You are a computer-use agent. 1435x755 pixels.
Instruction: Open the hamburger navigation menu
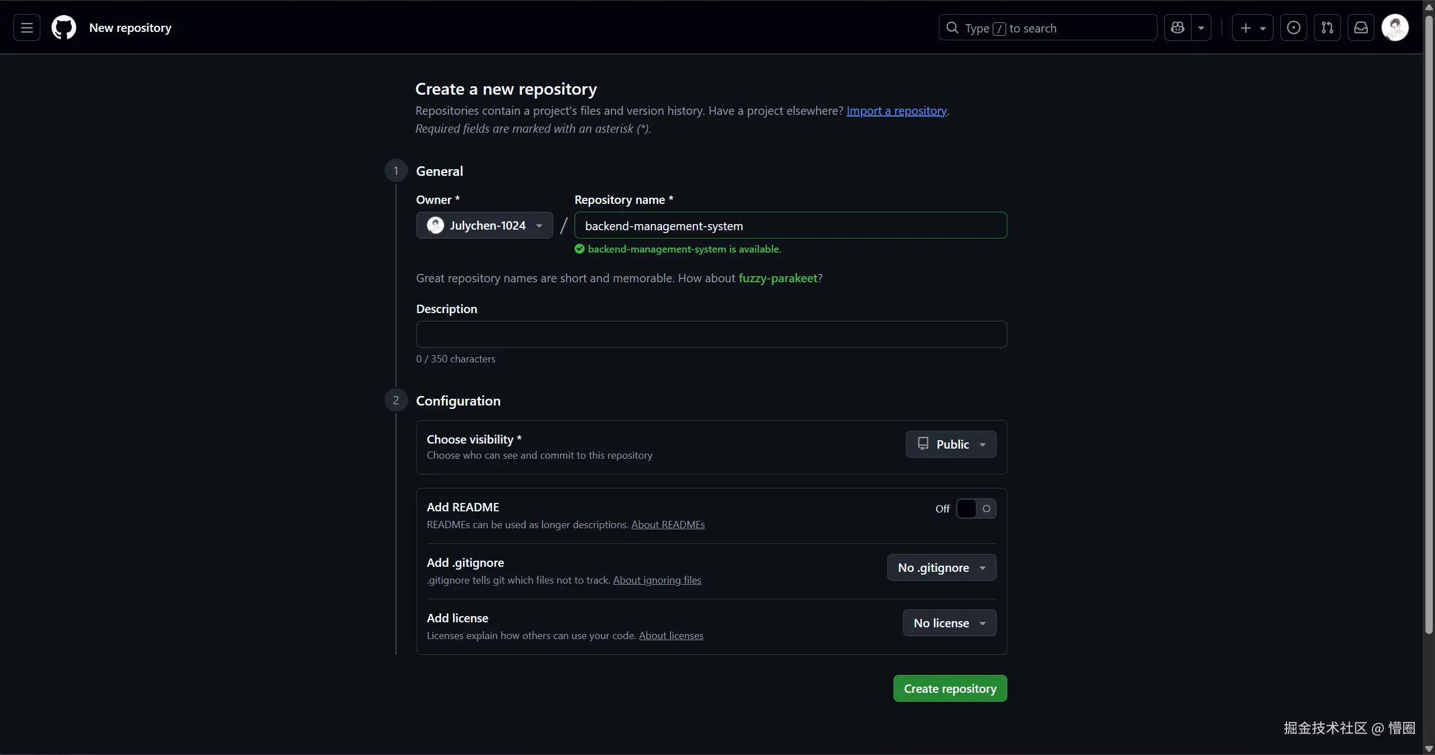pyautogui.click(x=26, y=28)
